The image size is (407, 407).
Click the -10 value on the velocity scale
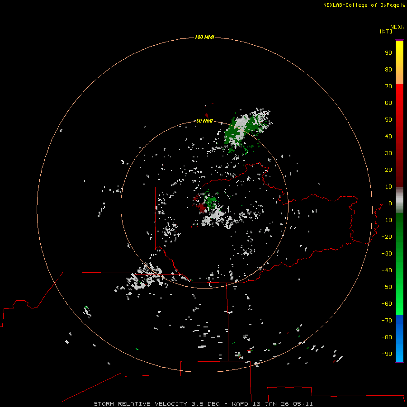(x=387, y=220)
